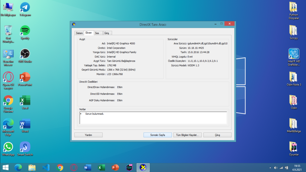Open the Nox player taskbar icon
306x172 pixels.
click(129, 168)
